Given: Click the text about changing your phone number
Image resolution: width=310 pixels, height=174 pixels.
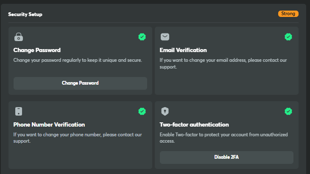Looking at the screenshot, I should (77, 138).
